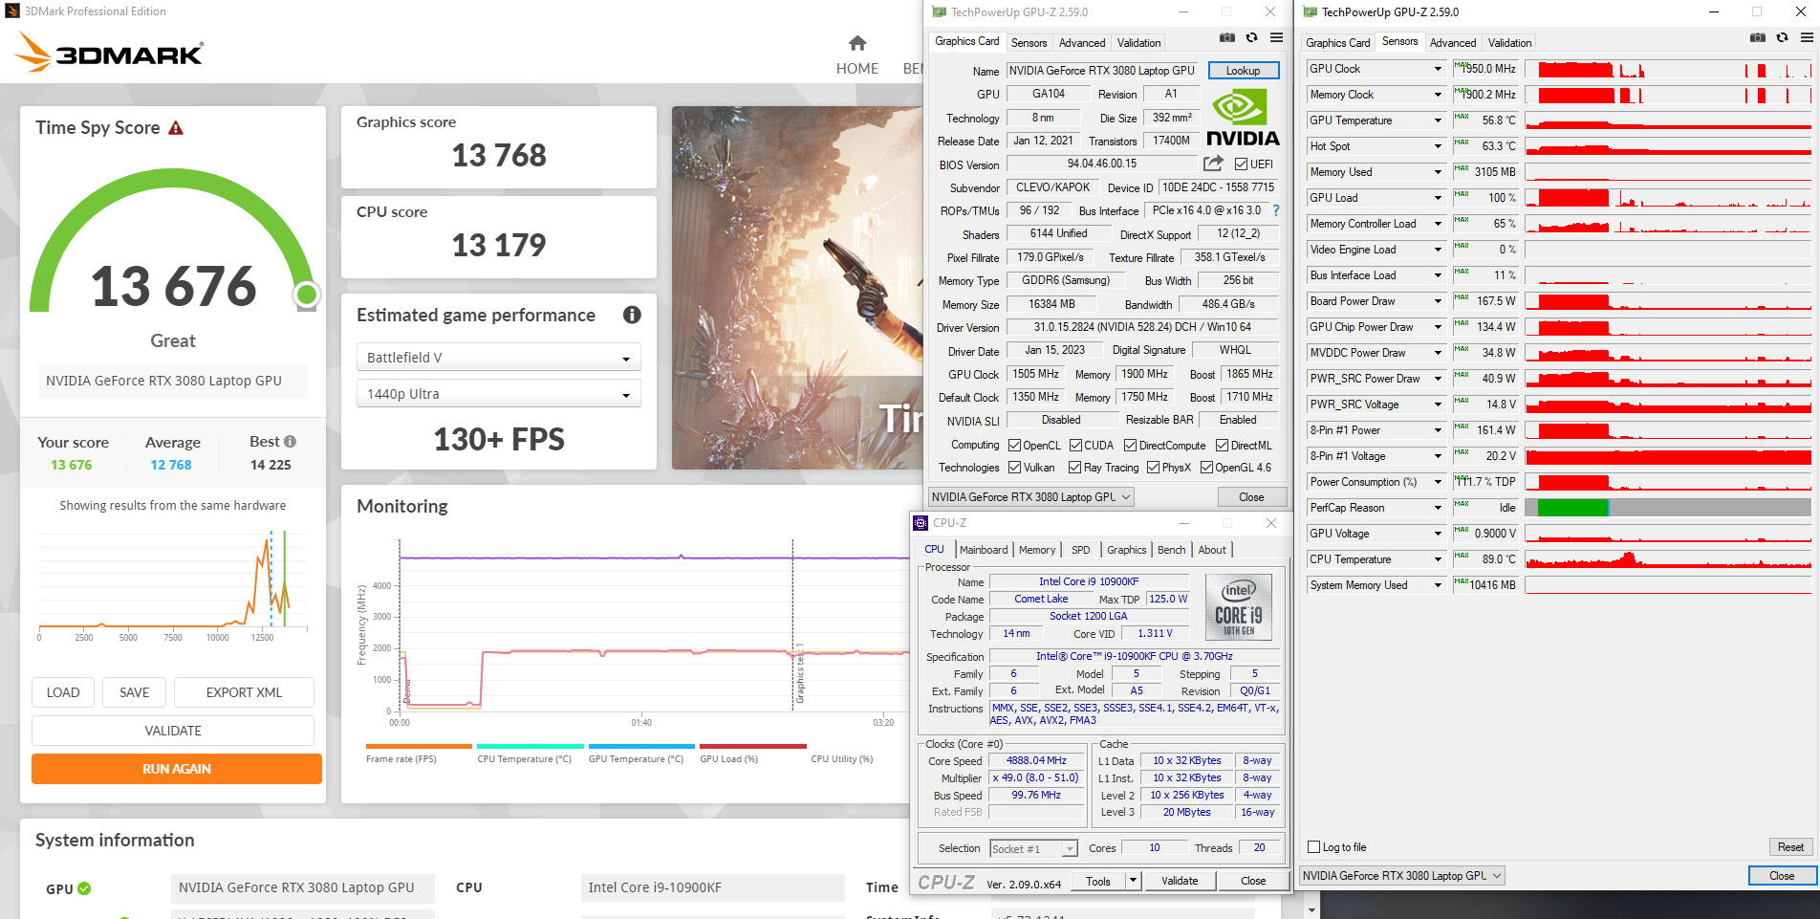
Task: Click the GPU-Z Sensors window title icon
Action: click(x=1310, y=12)
